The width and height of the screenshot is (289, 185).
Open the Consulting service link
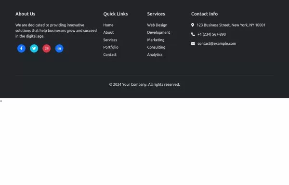[x=156, y=47]
